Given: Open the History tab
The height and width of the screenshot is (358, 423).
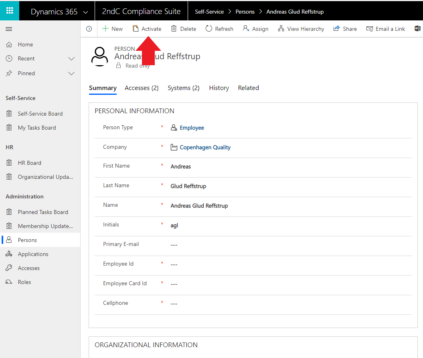Looking at the screenshot, I should [219, 88].
